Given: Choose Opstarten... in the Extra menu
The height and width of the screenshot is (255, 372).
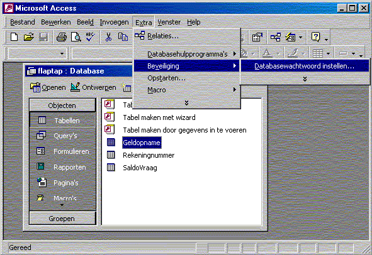Looking at the screenshot, I should coord(187,78).
